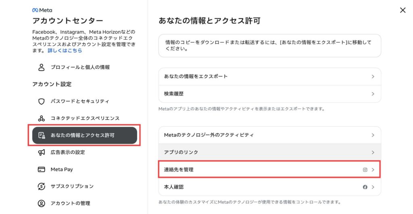Click Facebook icon on 本人確認 row

365,187
